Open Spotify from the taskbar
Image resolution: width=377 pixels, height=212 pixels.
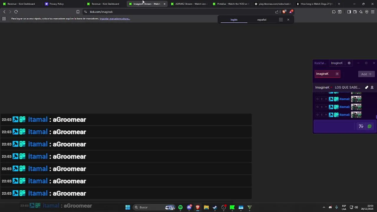coord(180,207)
